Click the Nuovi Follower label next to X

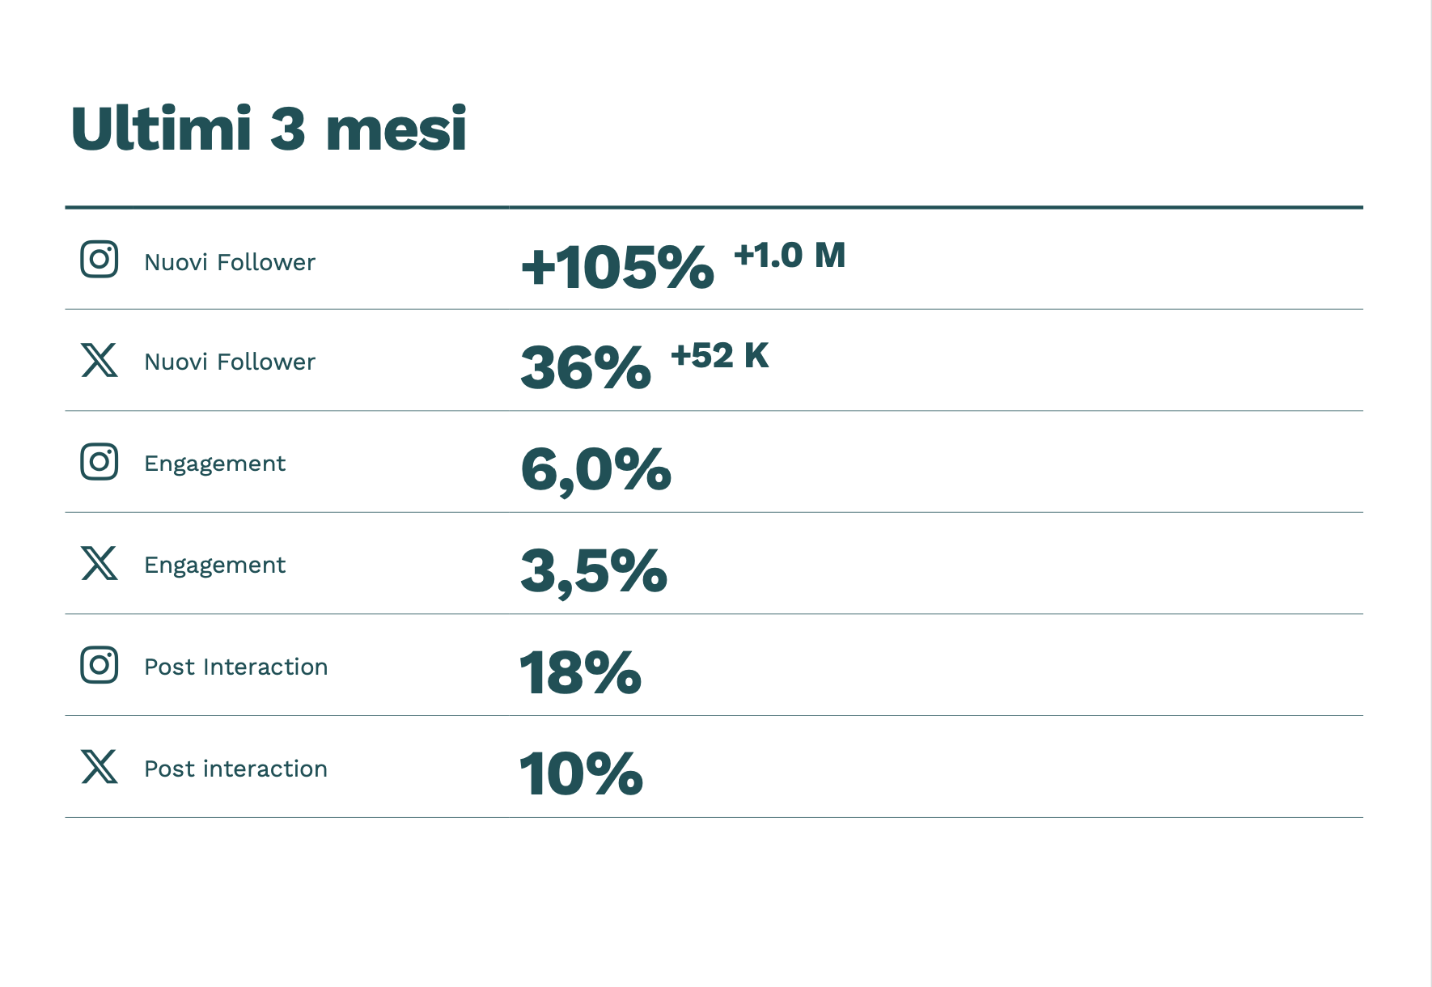click(x=230, y=362)
